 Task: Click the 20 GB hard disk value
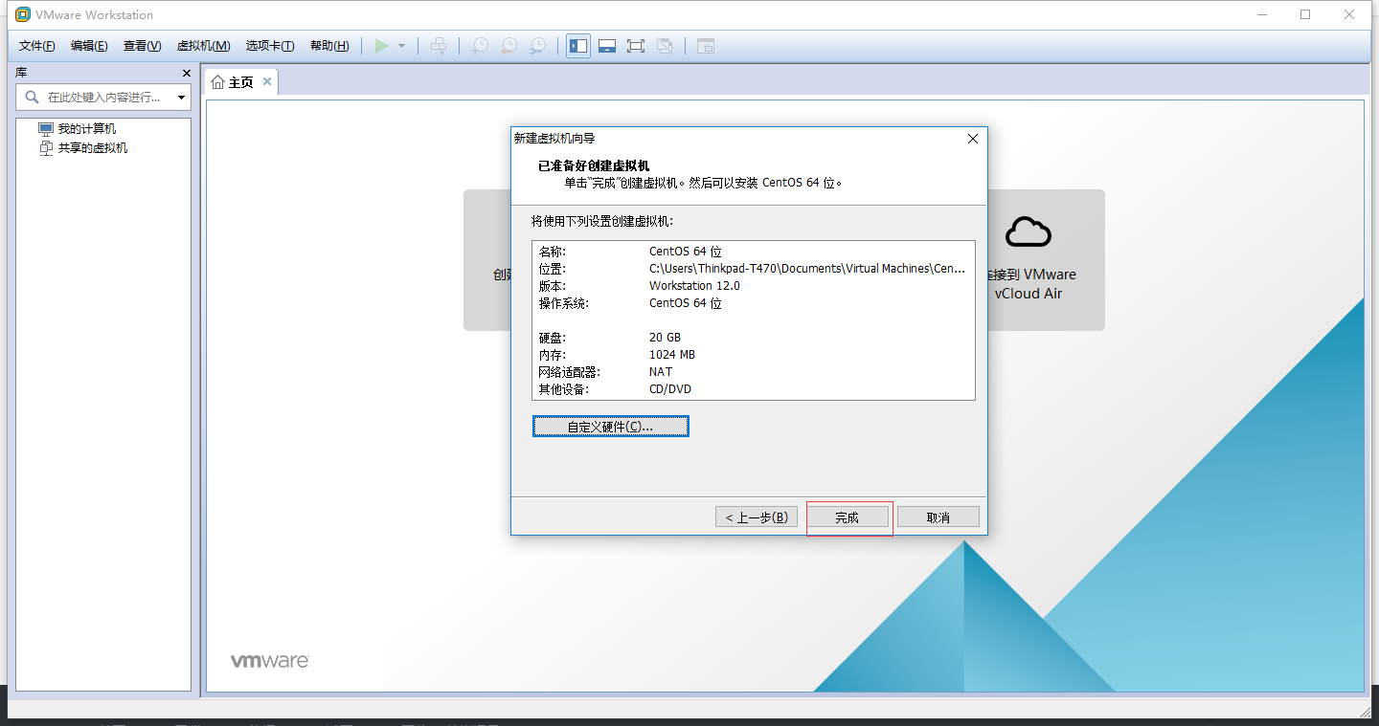(666, 338)
